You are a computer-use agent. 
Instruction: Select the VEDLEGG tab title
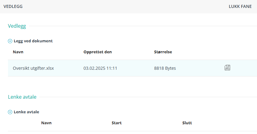pos(13,6)
